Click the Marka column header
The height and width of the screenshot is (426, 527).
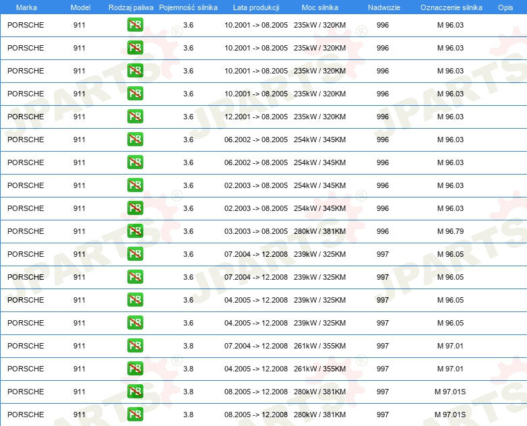(x=26, y=7)
